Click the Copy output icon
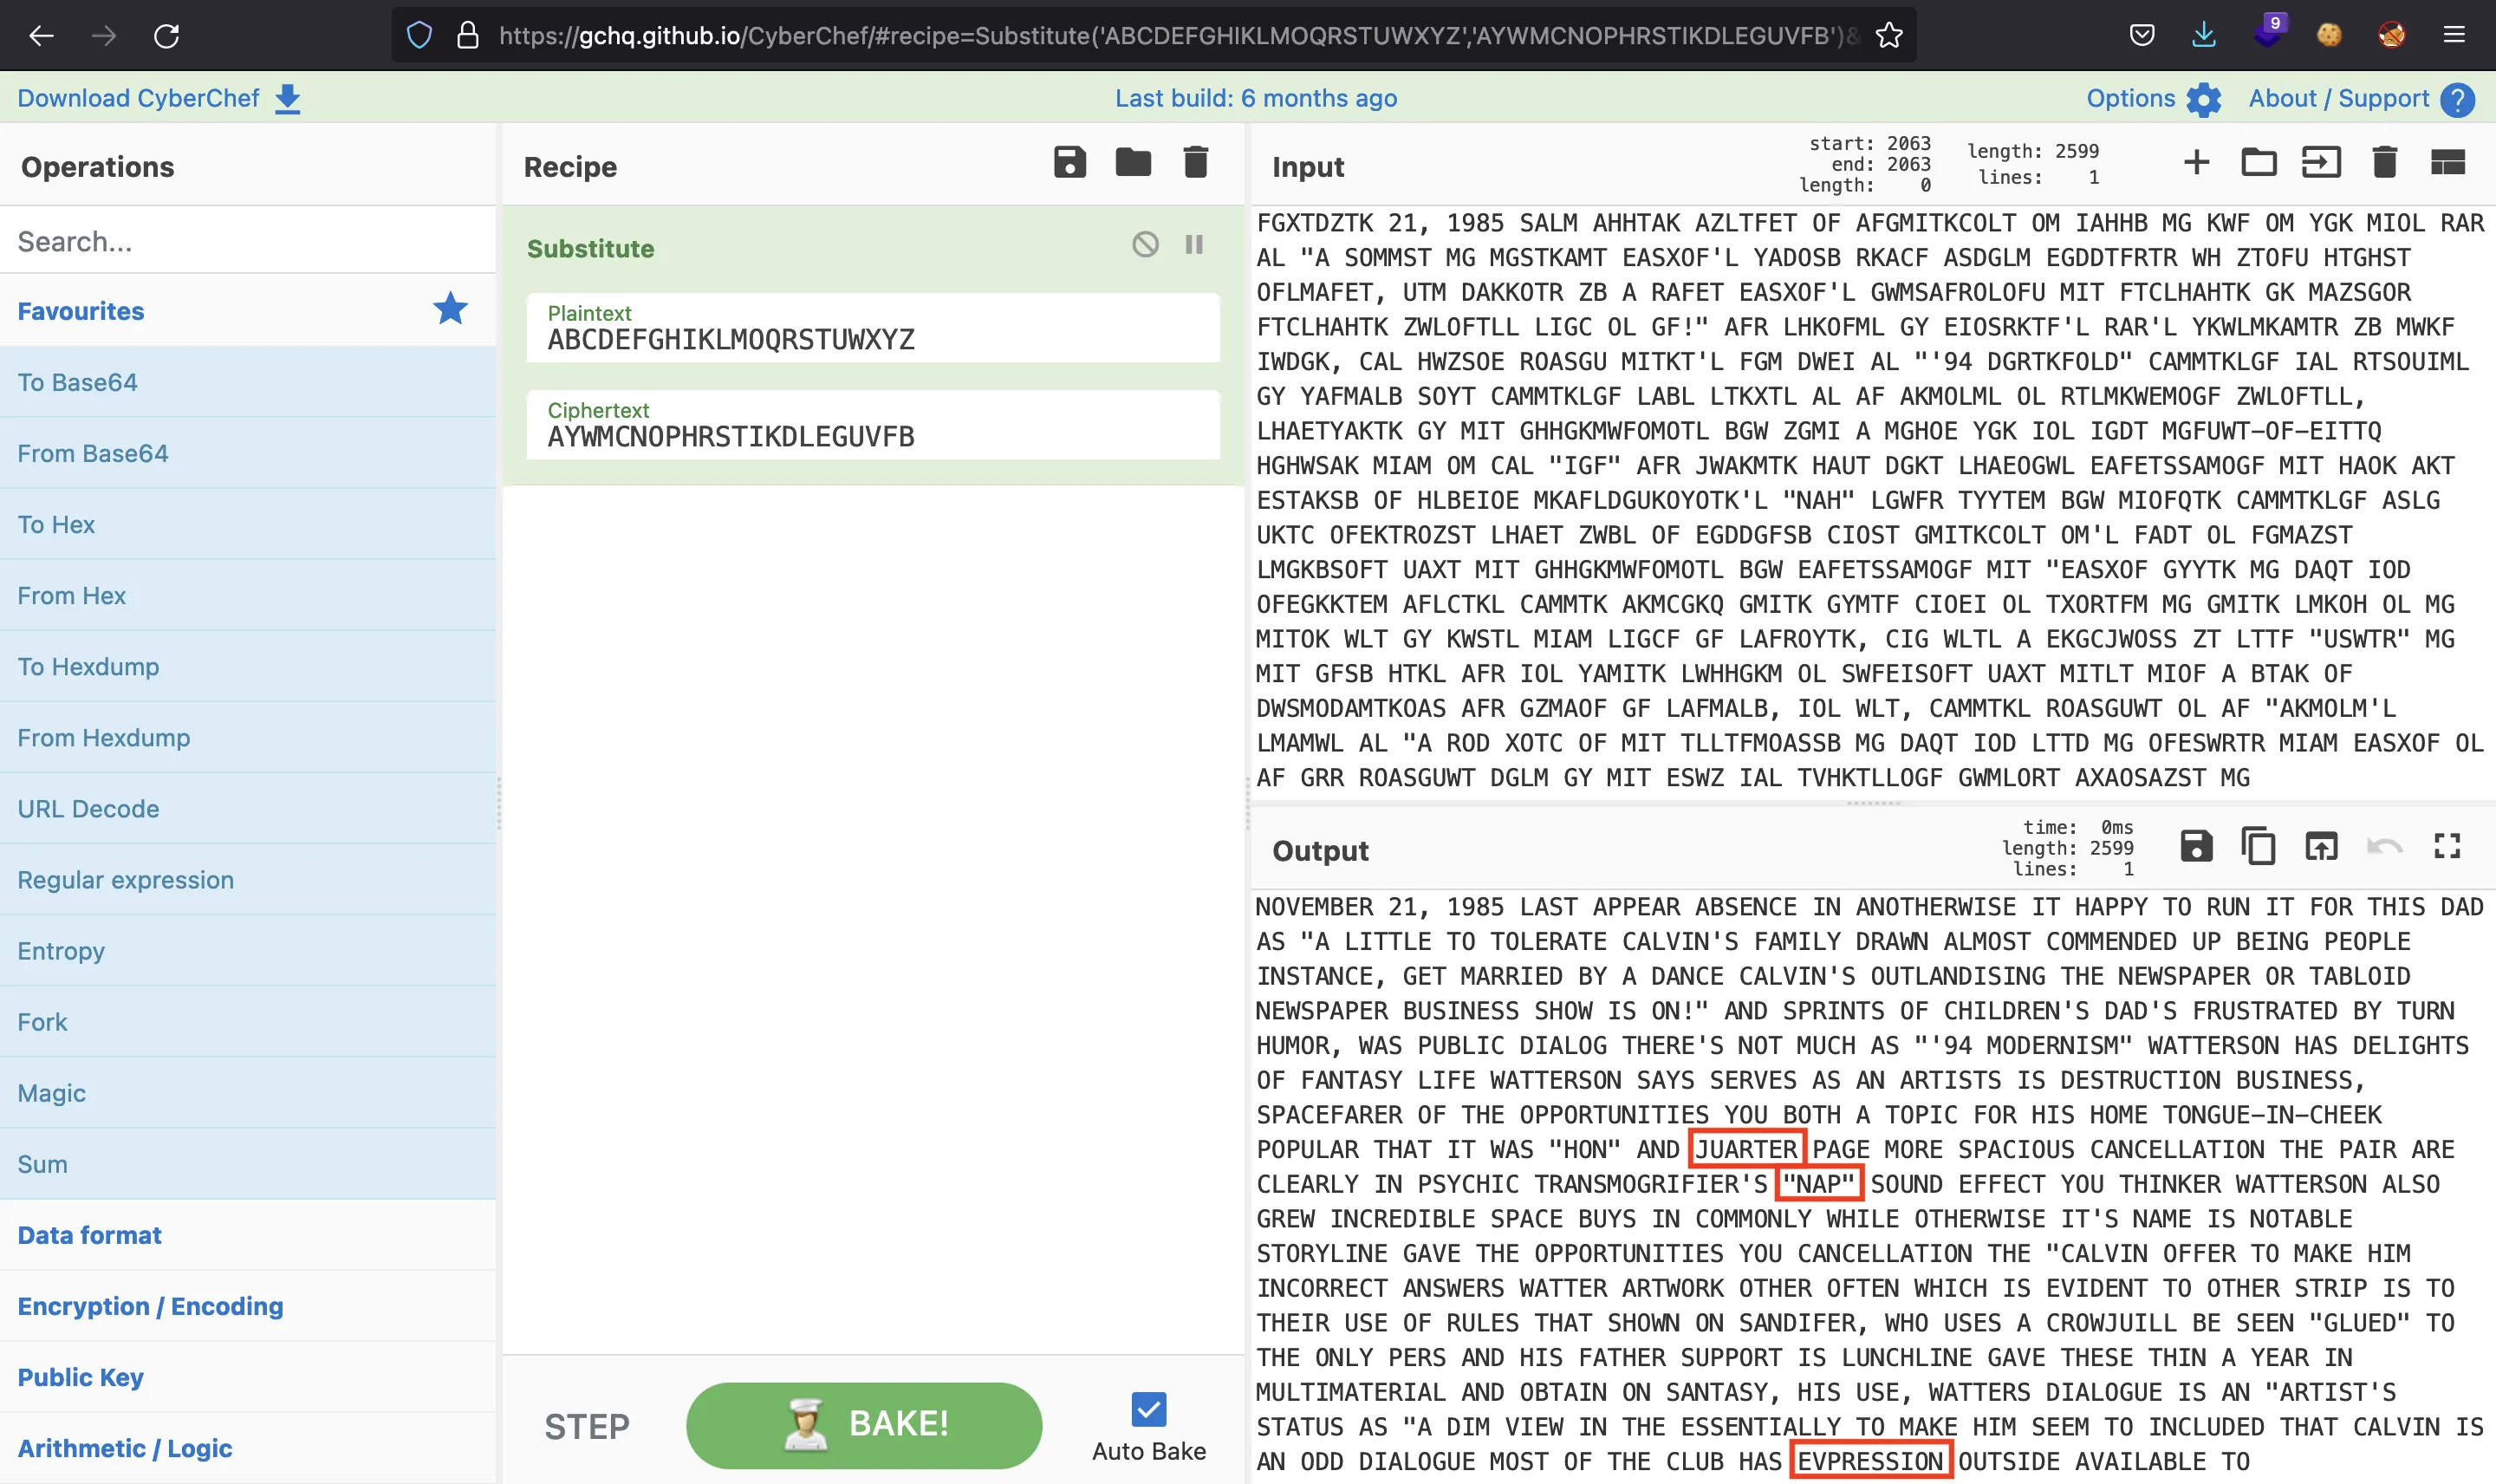Viewport: 2496px width, 1484px height. (2258, 848)
